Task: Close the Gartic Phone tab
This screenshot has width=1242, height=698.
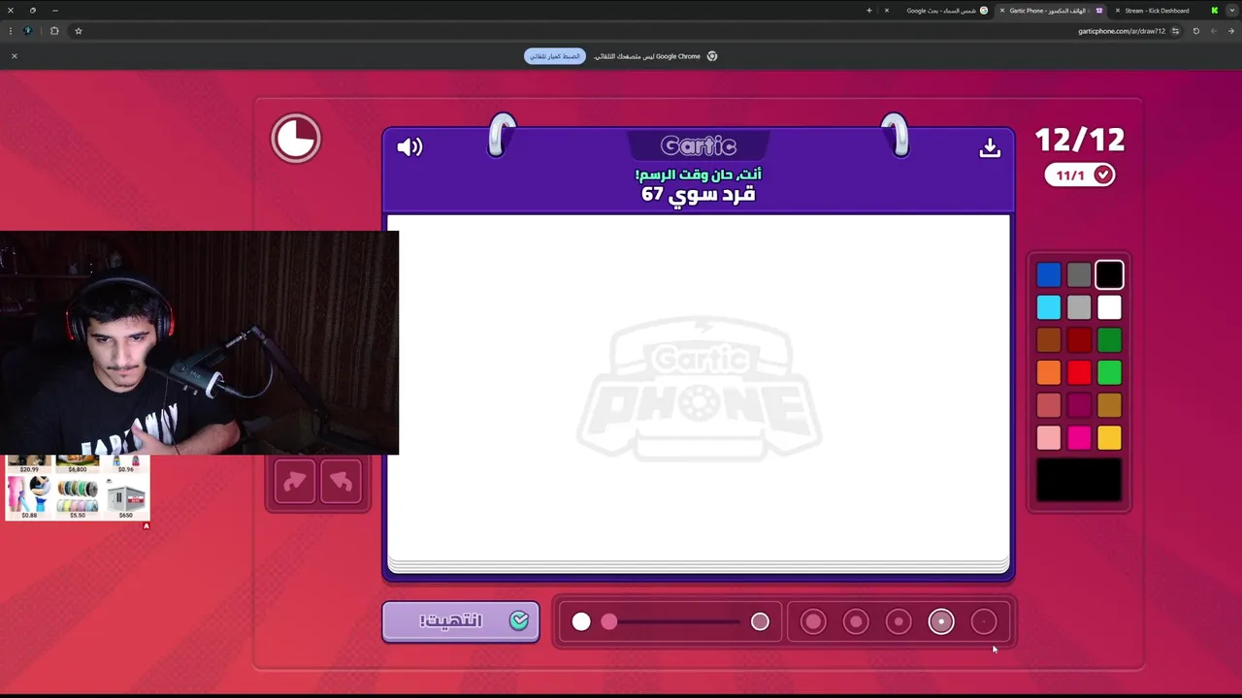Action: coord(1002,11)
